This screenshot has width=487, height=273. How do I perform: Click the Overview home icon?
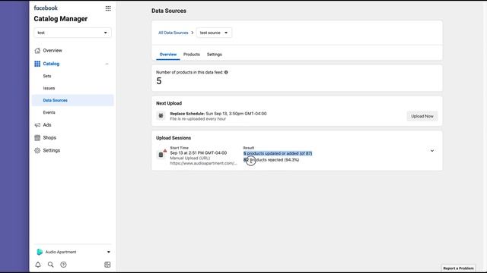click(37, 51)
